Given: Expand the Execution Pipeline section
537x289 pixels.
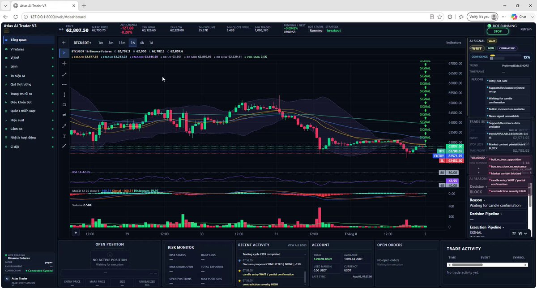Looking at the screenshot, I should [487, 227].
